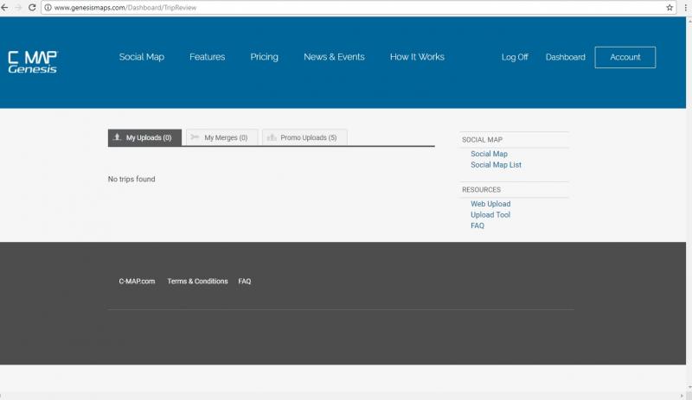The height and width of the screenshot is (400, 692).
Task: Open the News & Events menu item
Action: click(334, 57)
